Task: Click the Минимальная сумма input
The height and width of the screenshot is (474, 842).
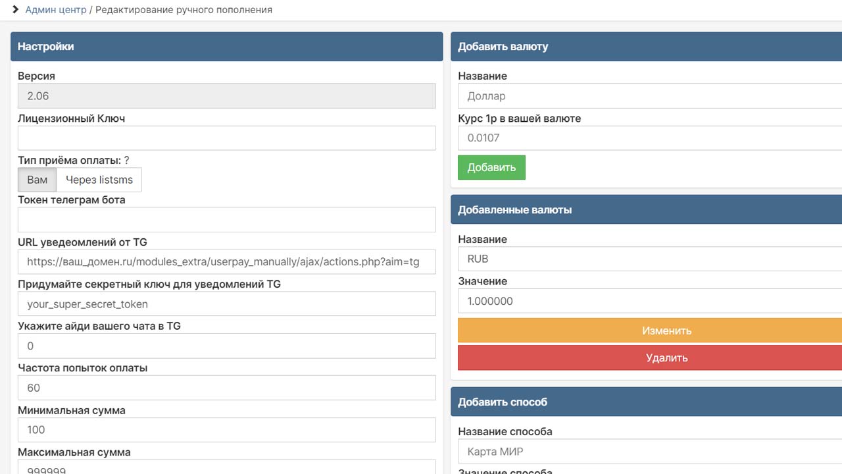Action: coord(226,430)
